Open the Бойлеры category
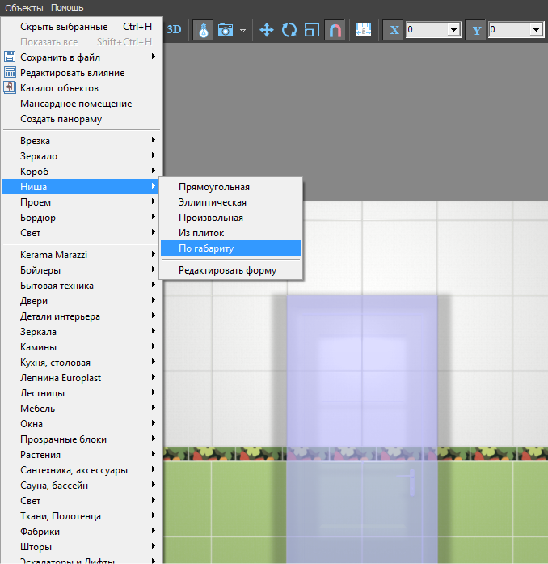The image size is (548, 564). [82, 270]
